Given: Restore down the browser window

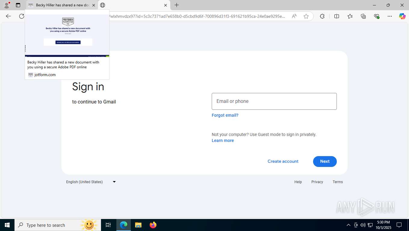Looking at the screenshot, I should (388, 5).
